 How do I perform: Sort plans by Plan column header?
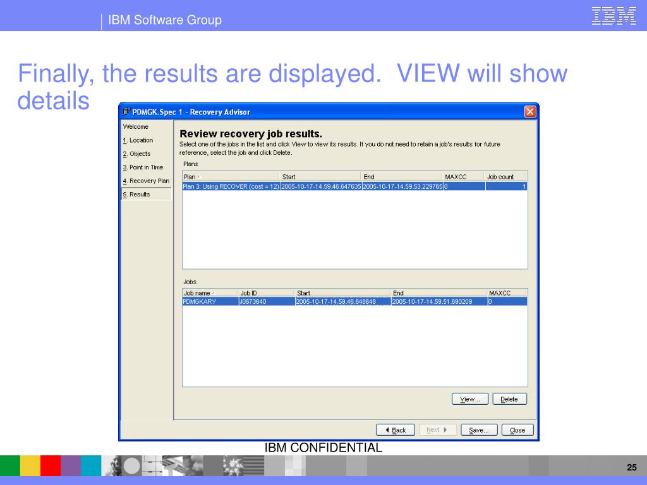click(231, 177)
